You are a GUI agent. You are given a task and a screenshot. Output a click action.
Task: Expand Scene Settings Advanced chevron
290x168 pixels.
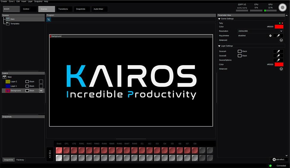point(281,40)
